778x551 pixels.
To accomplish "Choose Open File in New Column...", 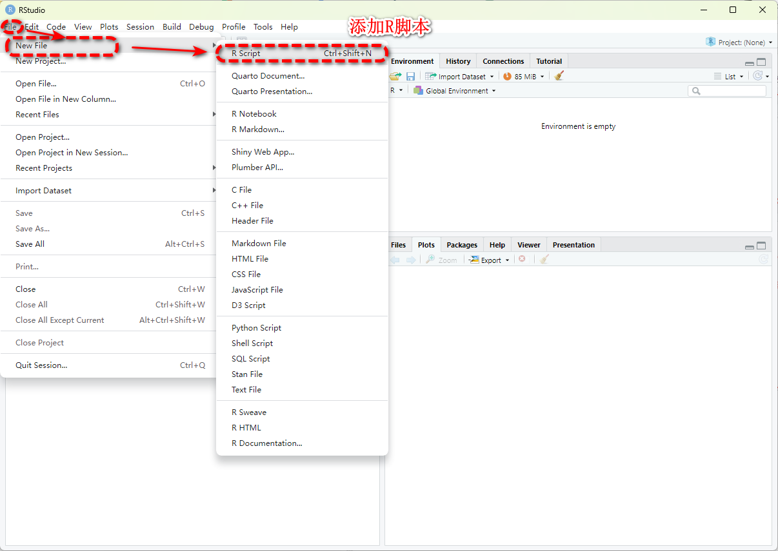I will 108,99.
